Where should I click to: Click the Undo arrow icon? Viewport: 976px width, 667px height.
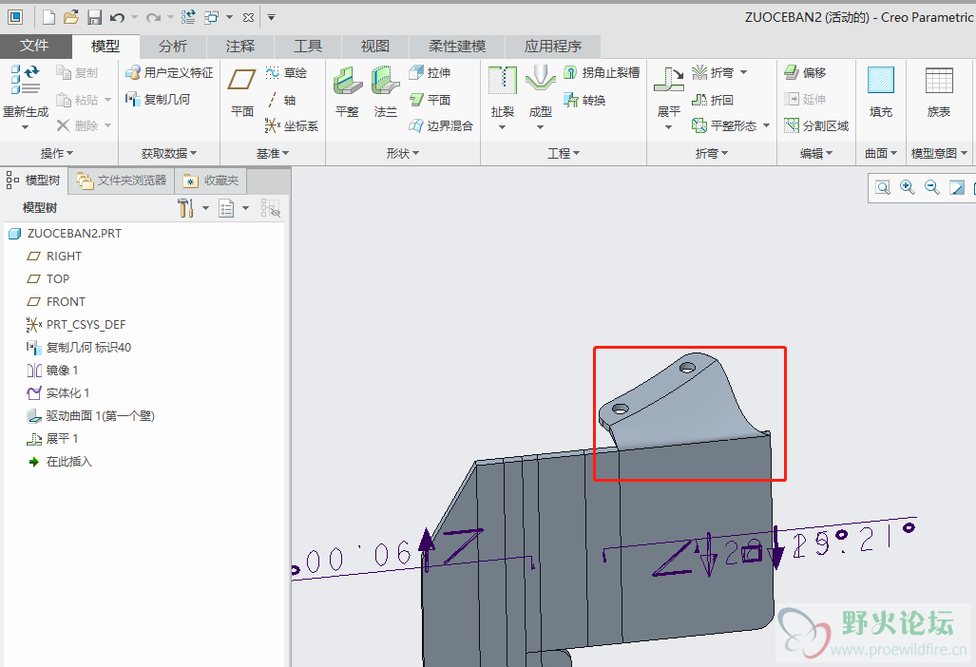pyautogui.click(x=117, y=17)
